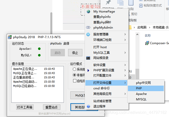Expand the 服务管理器 submenu arrow
Viewport: 169px width, 117px height.
pos(125,34)
